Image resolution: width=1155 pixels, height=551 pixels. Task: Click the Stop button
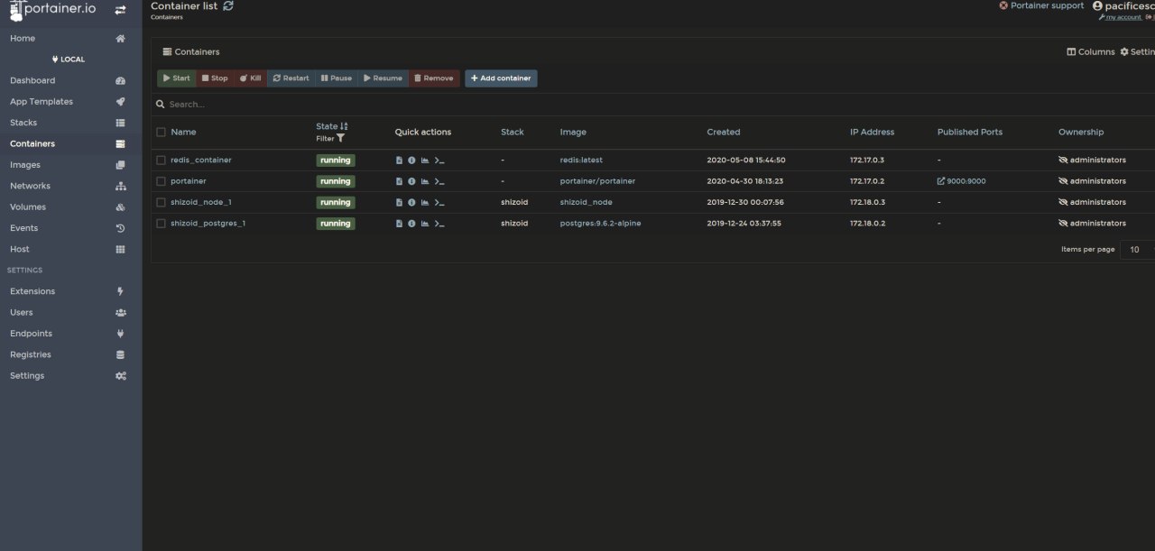pos(215,78)
